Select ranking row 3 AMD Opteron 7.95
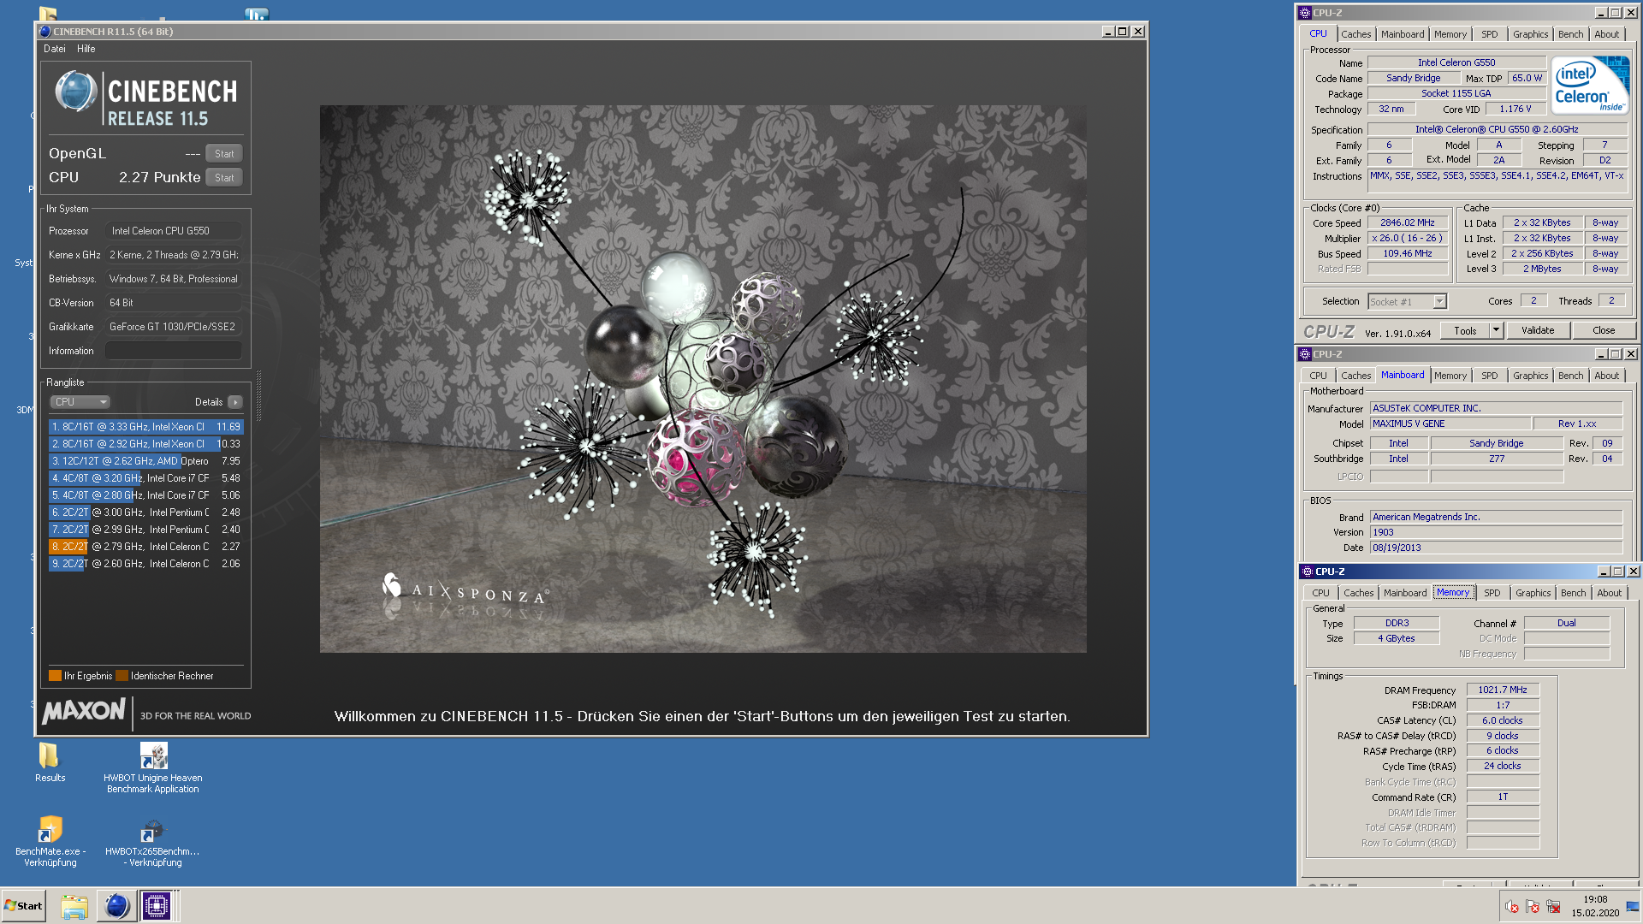The height and width of the screenshot is (924, 1643). coord(146,461)
